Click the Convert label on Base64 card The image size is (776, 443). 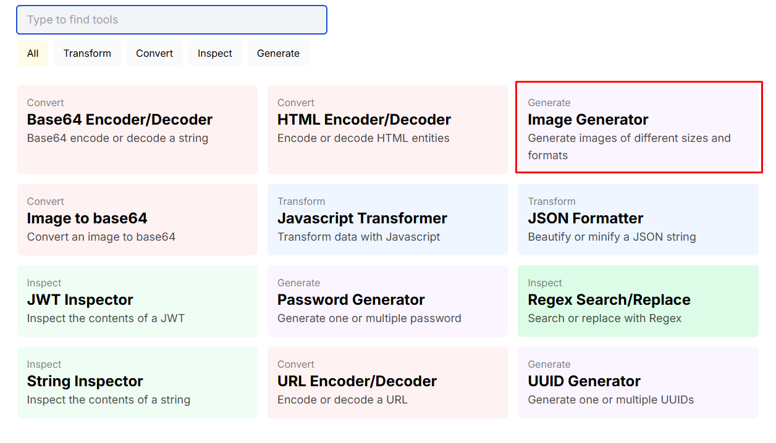tap(45, 102)
